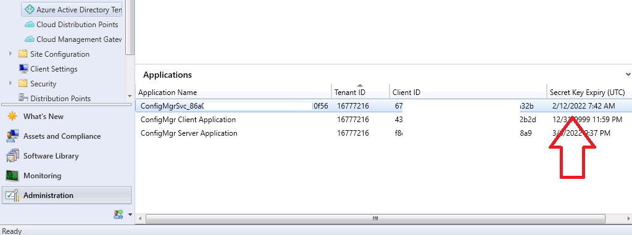Click the Site Configuration folder icon
The width and height of the screenshot is (632, 235).
[x=23, y=54]
